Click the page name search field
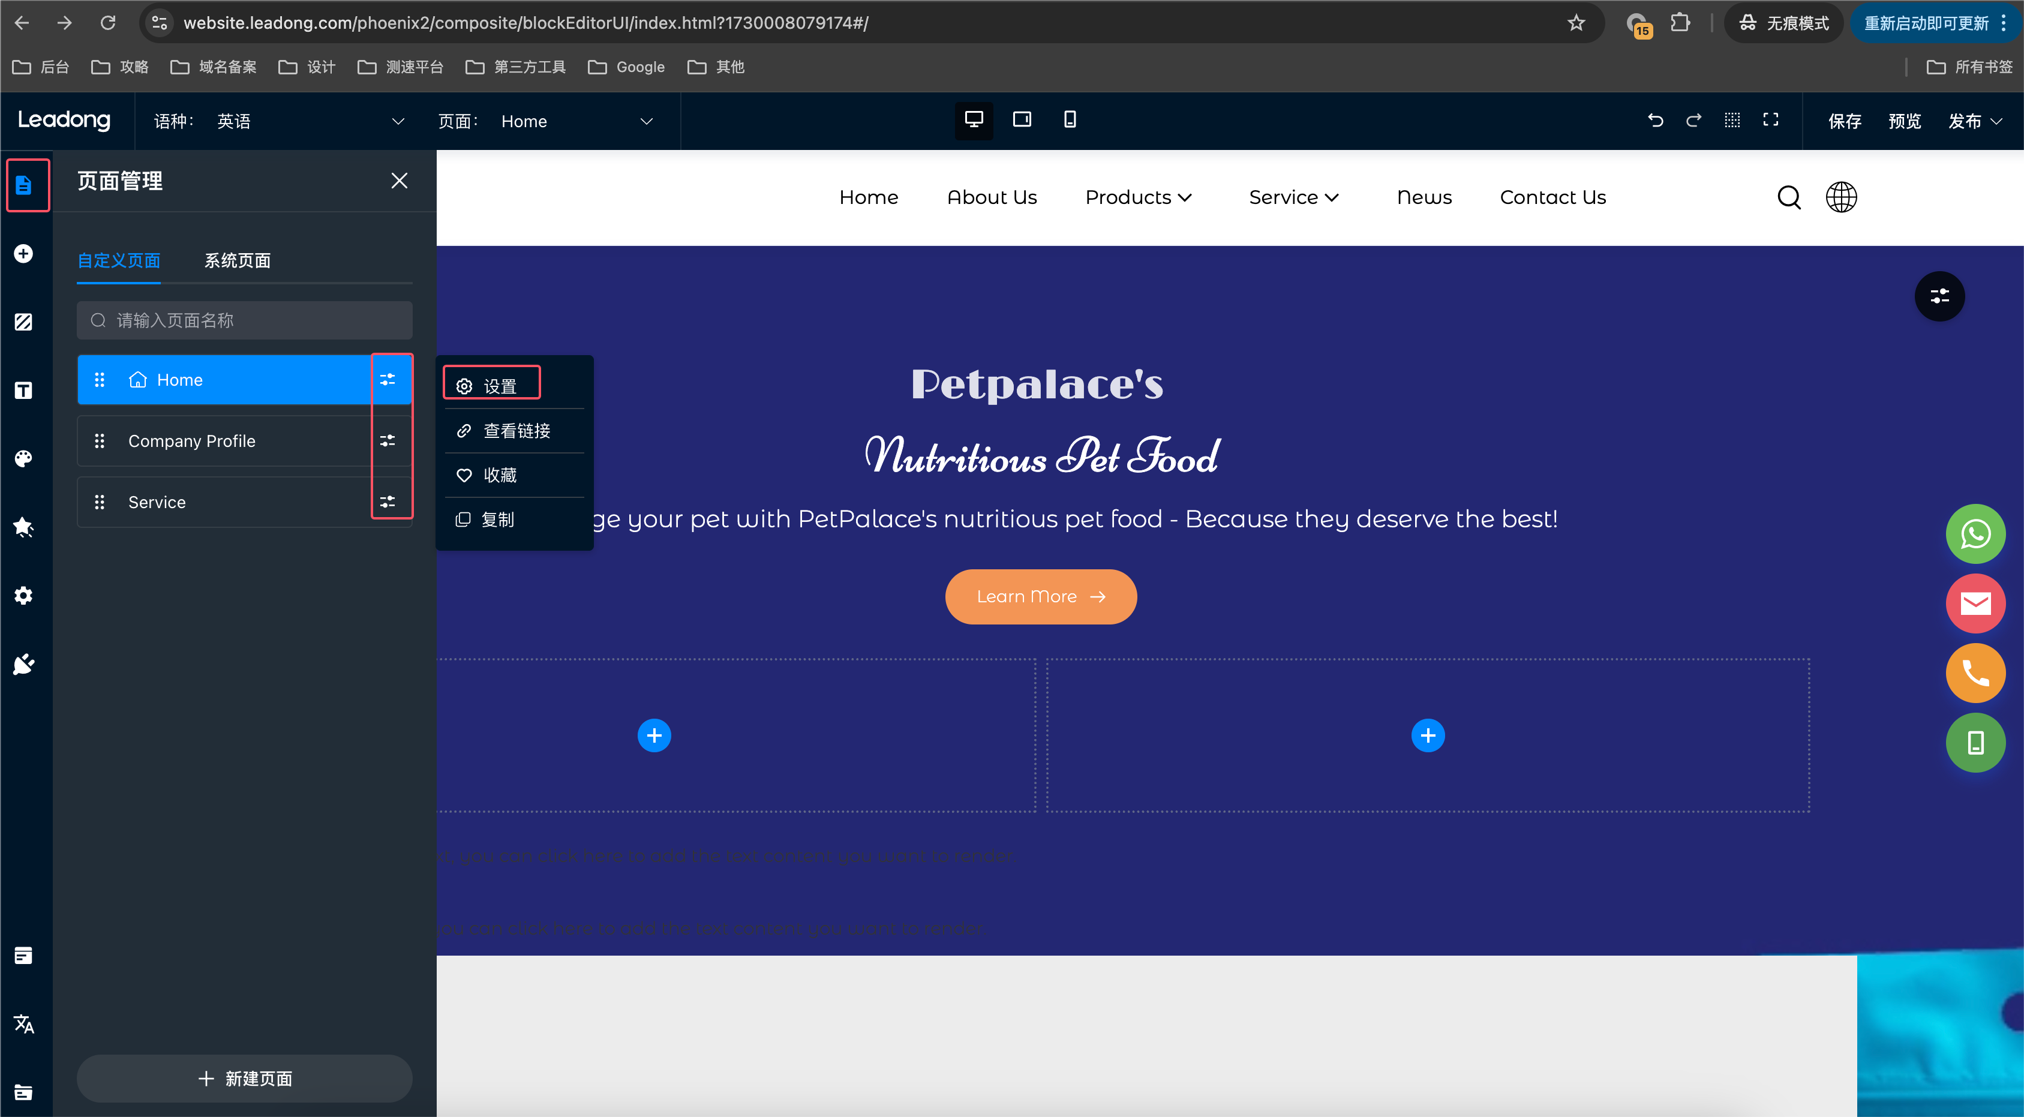 (244, 320)
